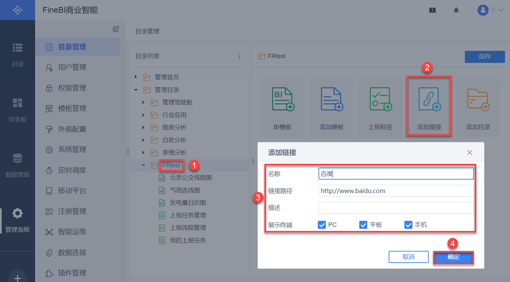Click the 取消 button
Screen dimensions: 510x282
click(x=408, y=257)
